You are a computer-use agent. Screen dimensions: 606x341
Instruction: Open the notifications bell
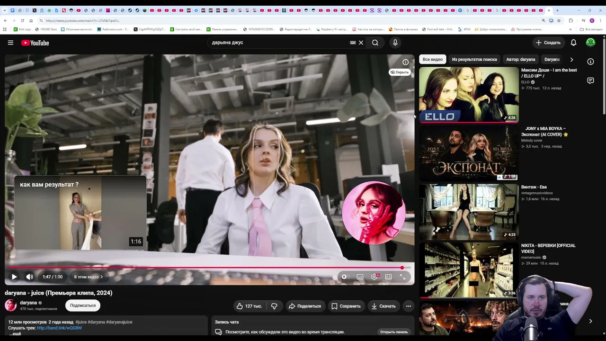573,43
